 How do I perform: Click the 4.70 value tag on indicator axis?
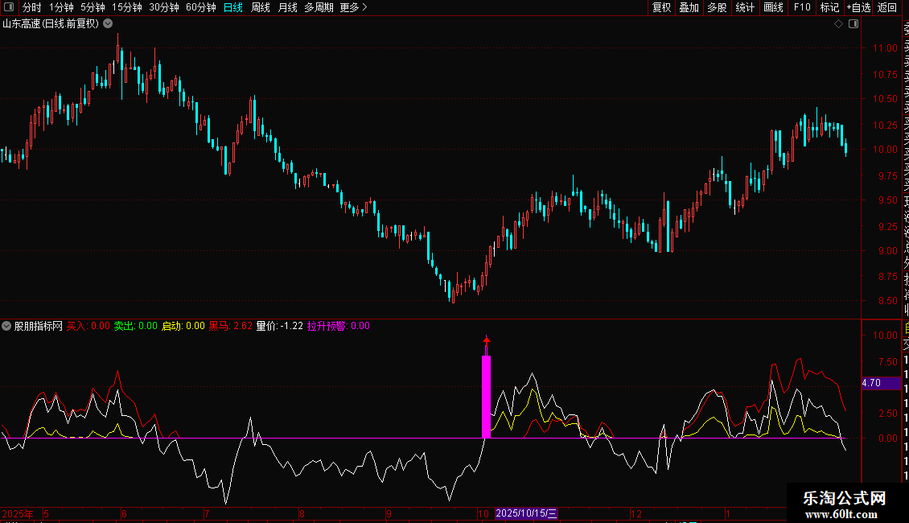click(x=881, y=383)
